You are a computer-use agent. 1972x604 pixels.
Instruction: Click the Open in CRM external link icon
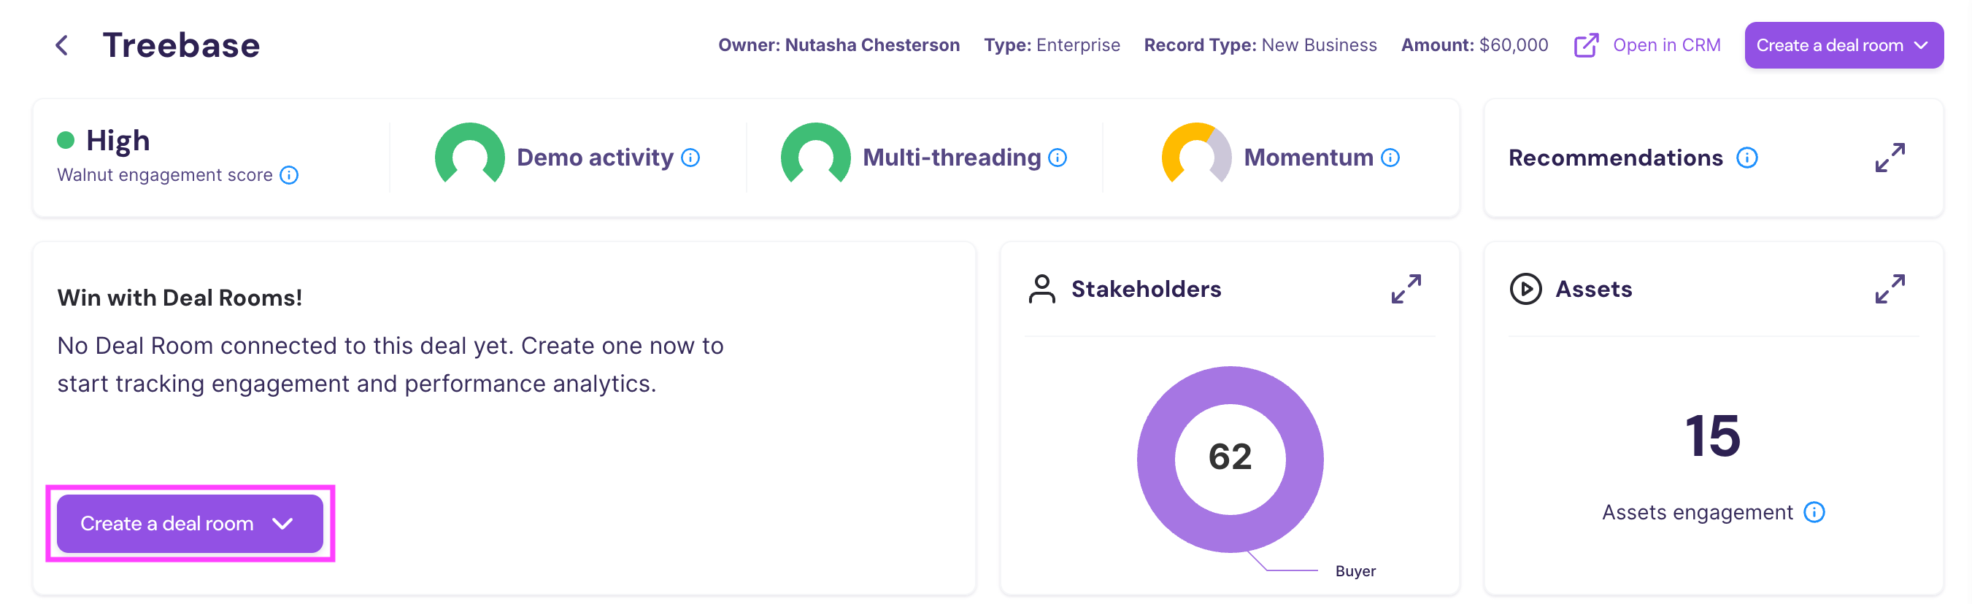1586,45
